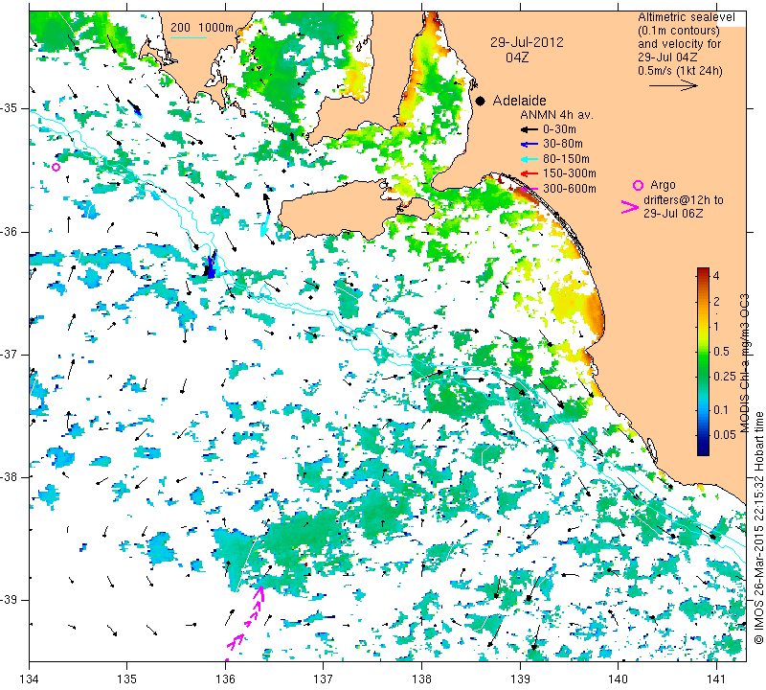766x690 pixels.
Task: Click the longitude axis label "141"
Action: point(716,679)
